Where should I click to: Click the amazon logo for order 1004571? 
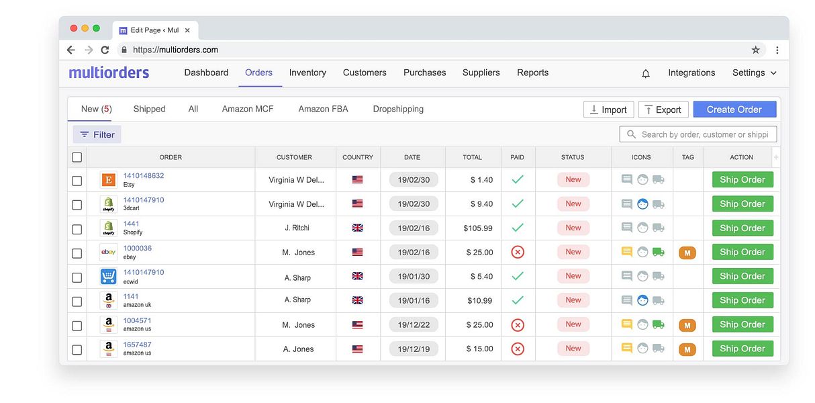[x=108, y=325]
